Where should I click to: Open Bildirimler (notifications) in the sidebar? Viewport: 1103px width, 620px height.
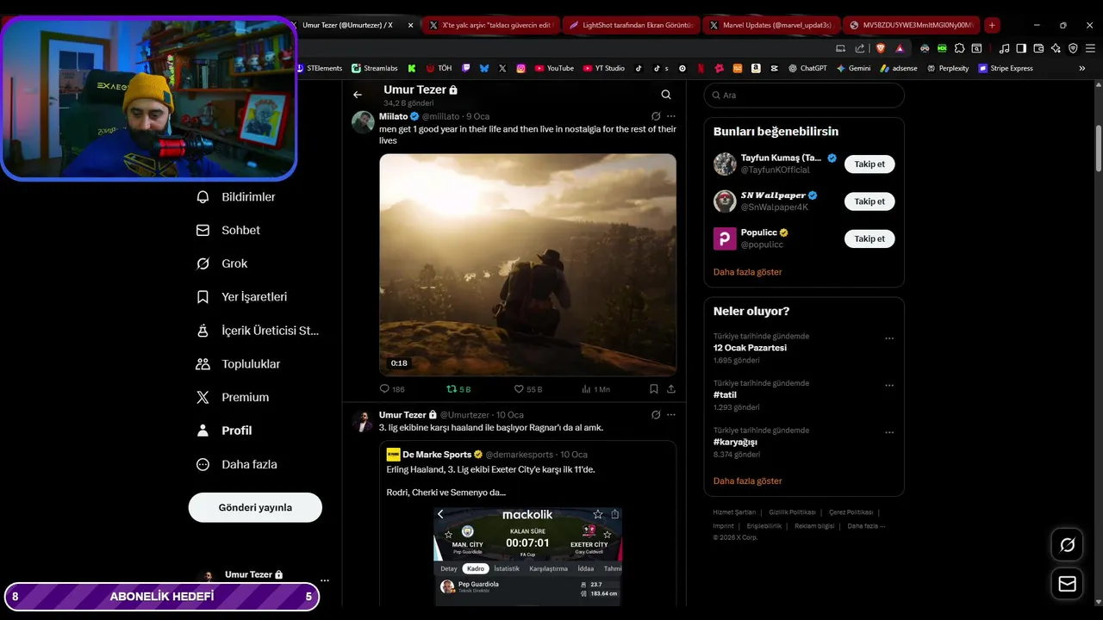(x=236, y=197)
